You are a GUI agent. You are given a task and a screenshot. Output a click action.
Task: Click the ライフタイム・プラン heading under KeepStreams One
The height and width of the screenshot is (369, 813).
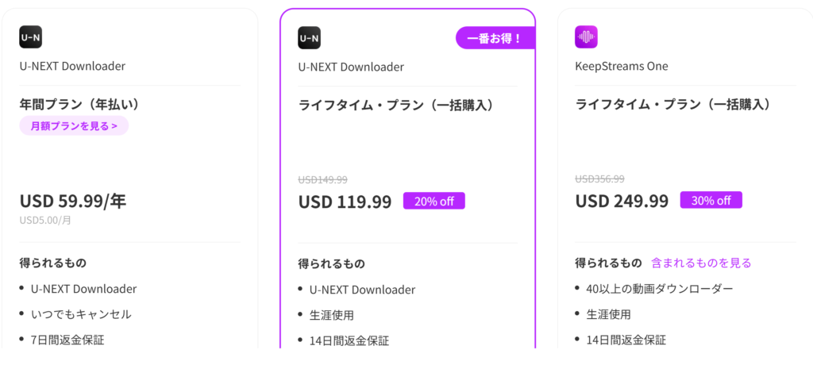tap(672, 104)
